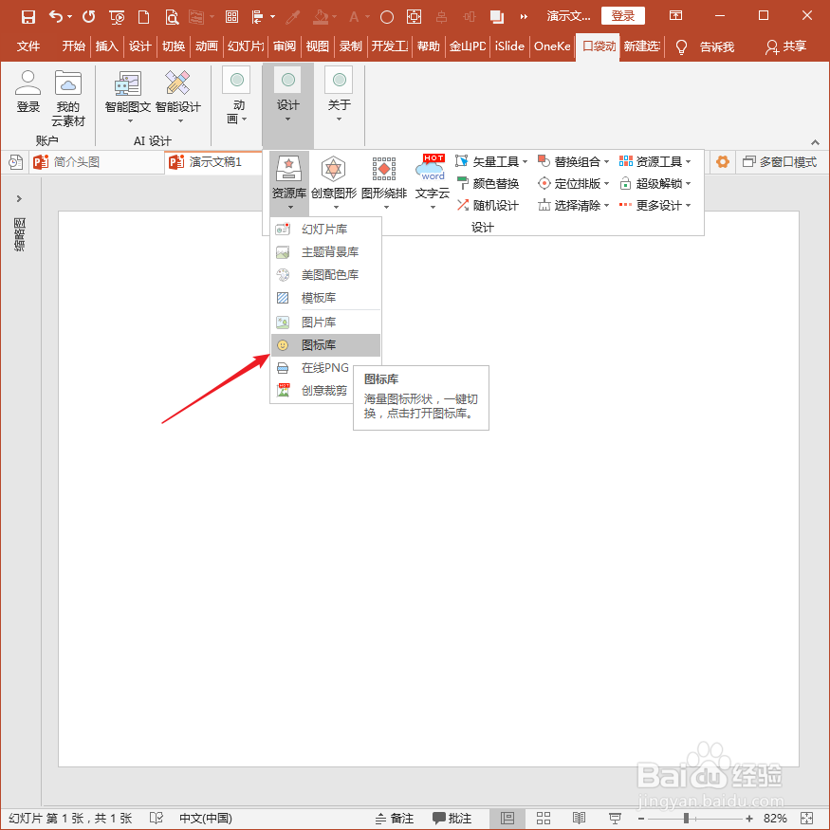Screen dimensions: 830x830
Task: Switch to normal view in status bar
Action: pos(507,819)
